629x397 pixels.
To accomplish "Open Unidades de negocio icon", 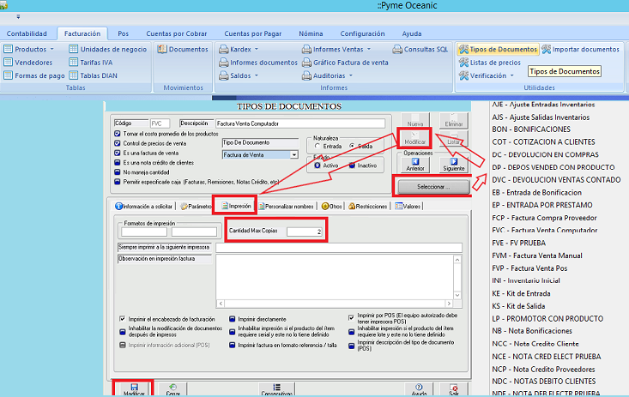I will coord(74,50).
